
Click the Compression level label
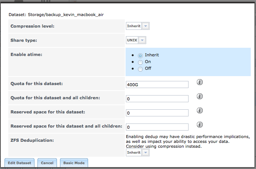[32, 26]
